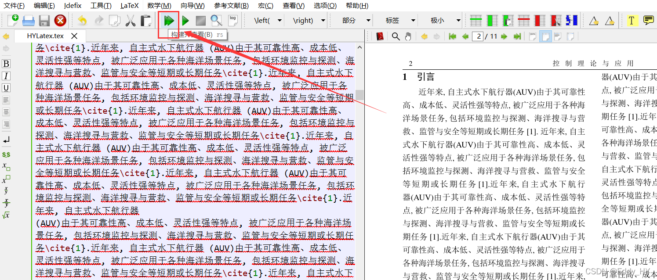Insert a line break with the return-arrow icon
Viewport: 657px width, 280px height.
(x=6, y=140)
